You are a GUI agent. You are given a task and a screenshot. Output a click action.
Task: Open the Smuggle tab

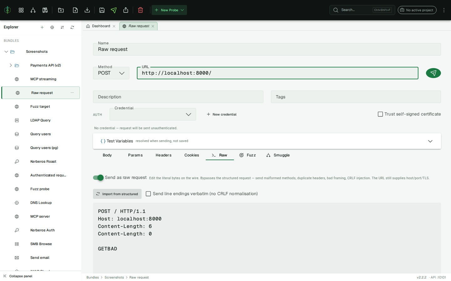[x=278, y=155]
